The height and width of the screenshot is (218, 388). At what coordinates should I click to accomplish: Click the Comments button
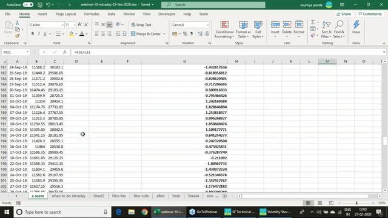[370, 14]
